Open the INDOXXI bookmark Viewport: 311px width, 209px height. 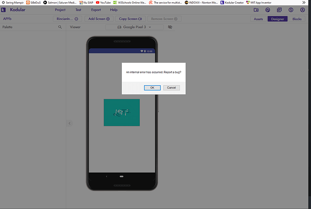[201, 3]
